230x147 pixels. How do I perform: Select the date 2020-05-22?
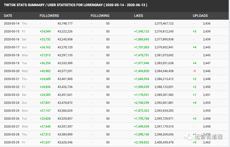pyautogui.click(x=11, y=87)
